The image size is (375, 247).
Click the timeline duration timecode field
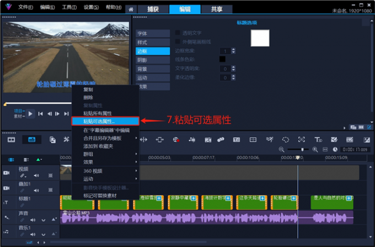point(355,150)
